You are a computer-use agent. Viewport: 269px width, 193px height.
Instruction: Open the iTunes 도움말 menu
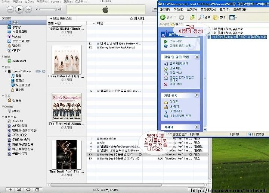point(81,2)
